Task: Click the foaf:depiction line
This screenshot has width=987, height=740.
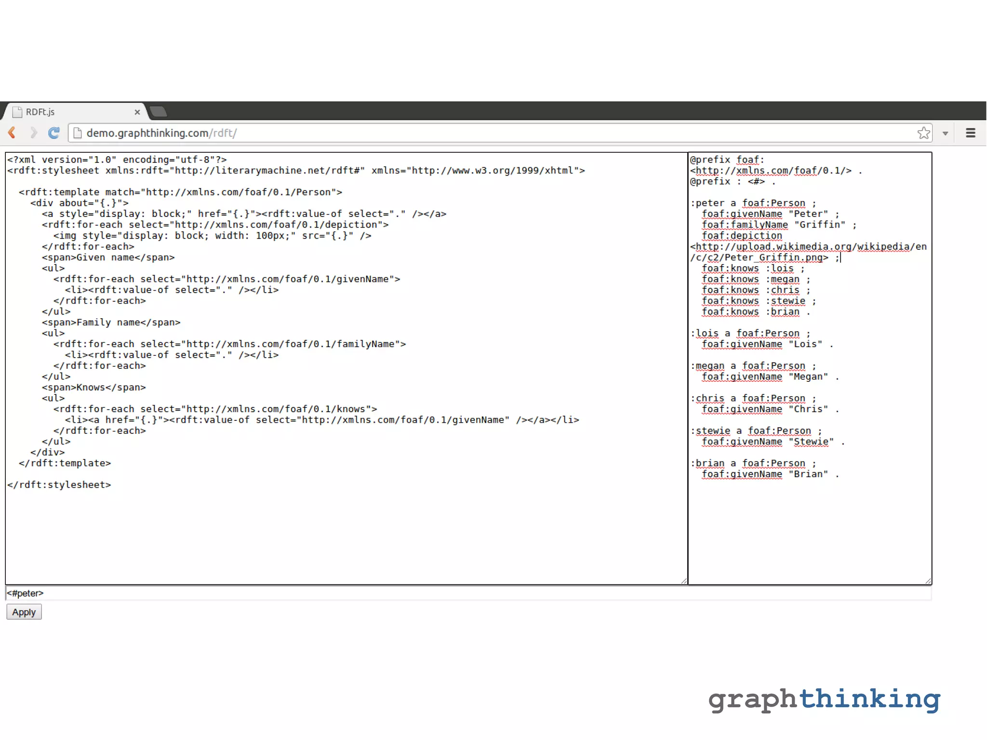Action: tap(742, 235)
